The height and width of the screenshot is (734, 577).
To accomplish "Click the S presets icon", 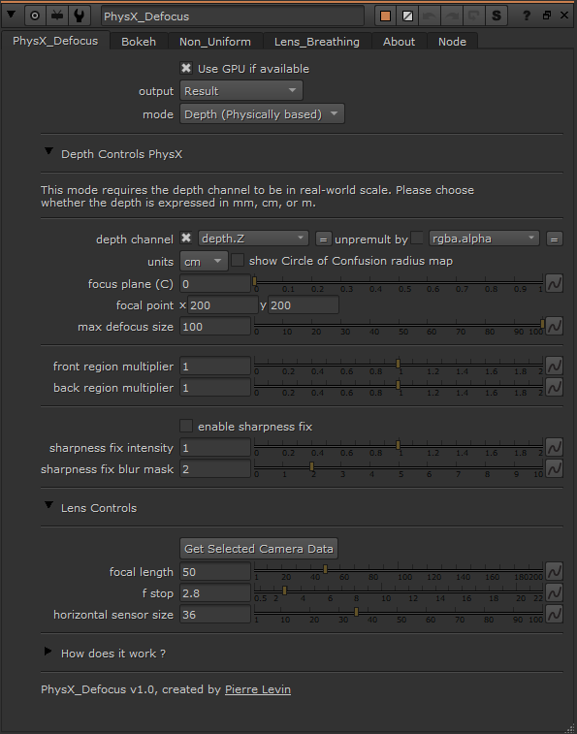I will click(x=496, y=16).
